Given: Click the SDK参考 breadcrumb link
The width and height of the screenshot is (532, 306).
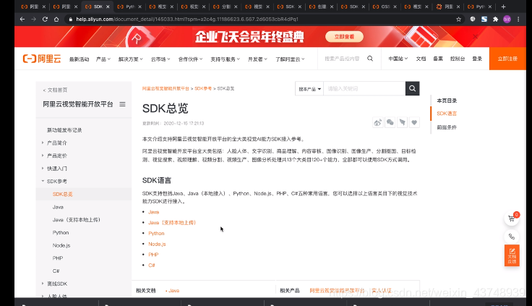Looking at the screenshot, I should click(x=203, y=89).
